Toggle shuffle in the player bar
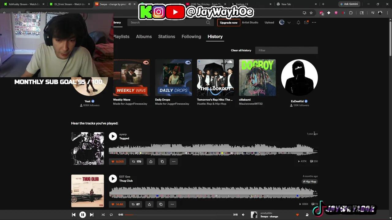Viewport: 392px width, 220px height. 103,215
